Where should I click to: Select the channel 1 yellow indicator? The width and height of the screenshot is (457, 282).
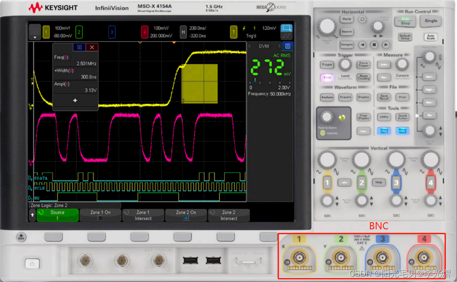[46, 32]
